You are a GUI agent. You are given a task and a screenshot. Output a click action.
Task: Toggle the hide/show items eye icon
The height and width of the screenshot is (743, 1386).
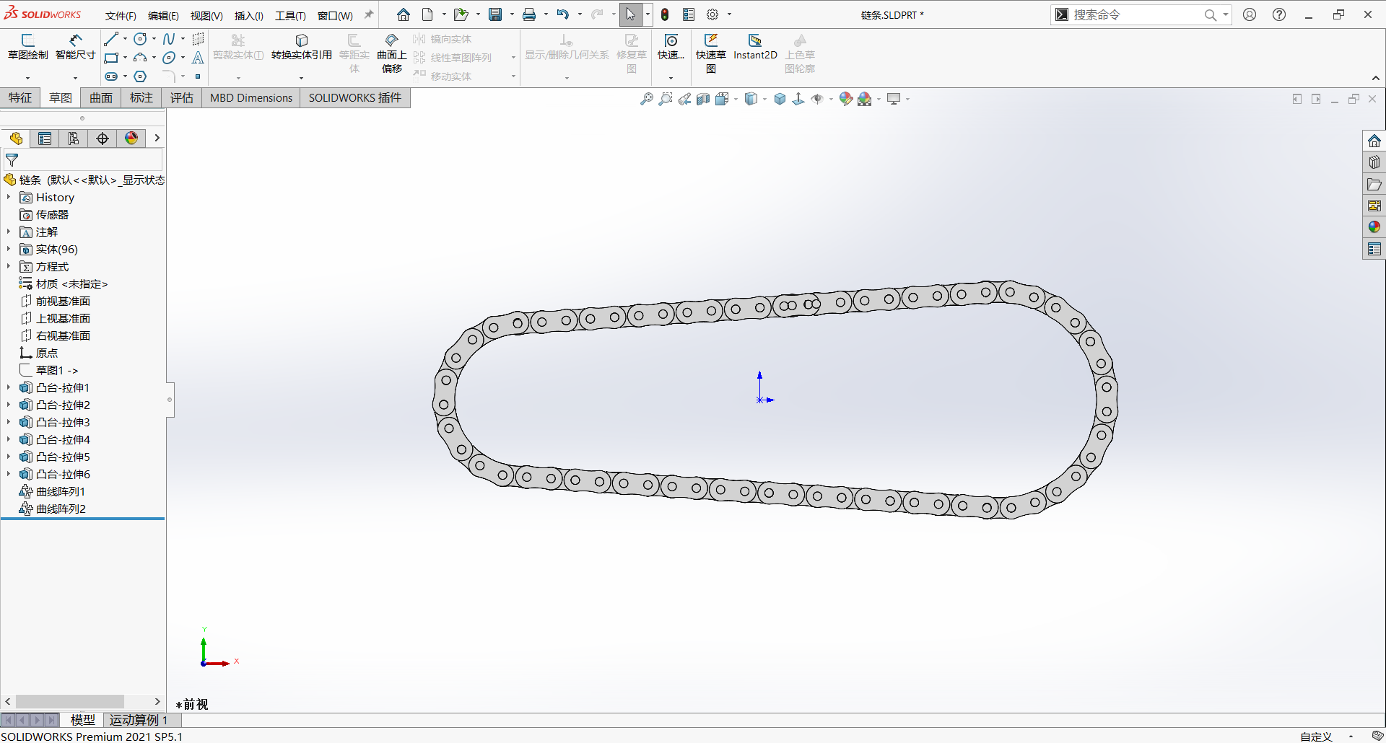click(x=817, y=99)
